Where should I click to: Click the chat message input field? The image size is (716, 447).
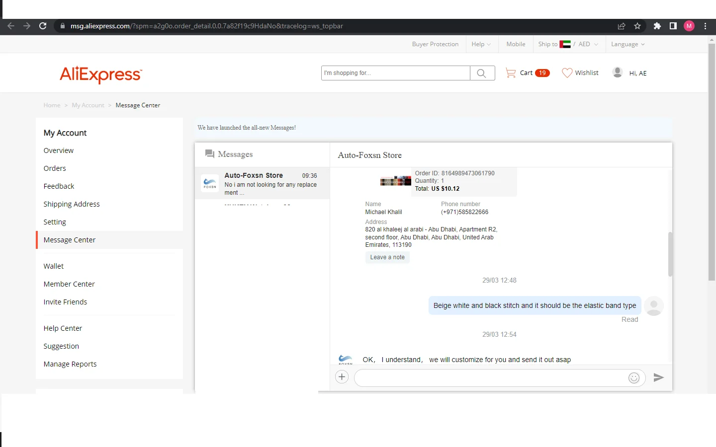(x=500, y=378)
